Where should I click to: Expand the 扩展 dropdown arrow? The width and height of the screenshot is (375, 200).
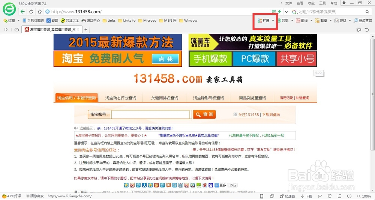pos(273,21)
